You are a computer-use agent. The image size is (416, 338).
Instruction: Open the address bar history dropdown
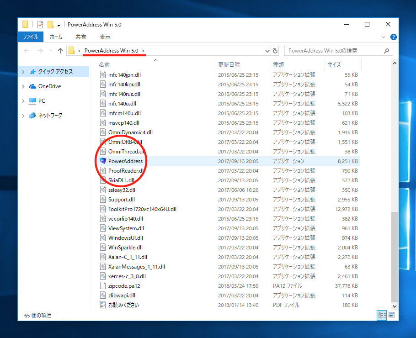[x=267, y=51]
